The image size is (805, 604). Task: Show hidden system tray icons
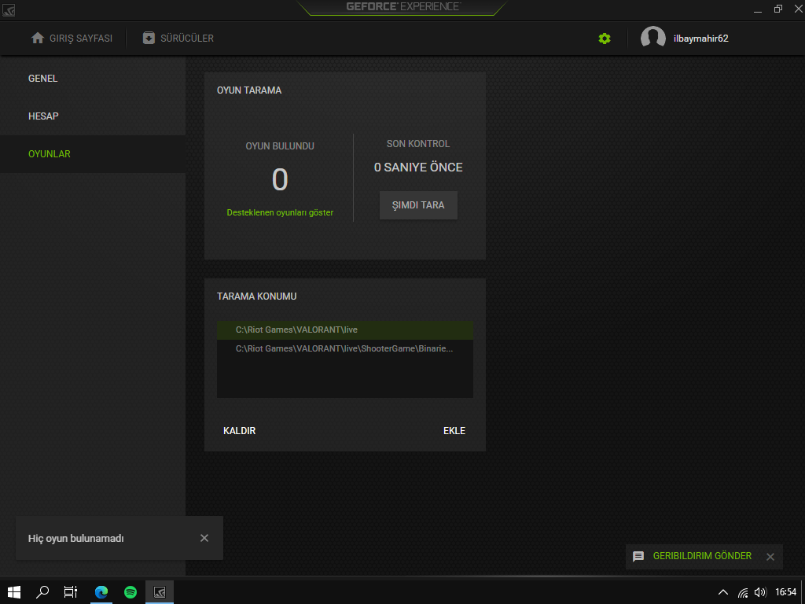723,592
